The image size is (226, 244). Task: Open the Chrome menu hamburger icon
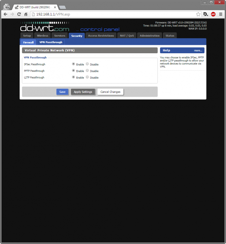[221, 14]
